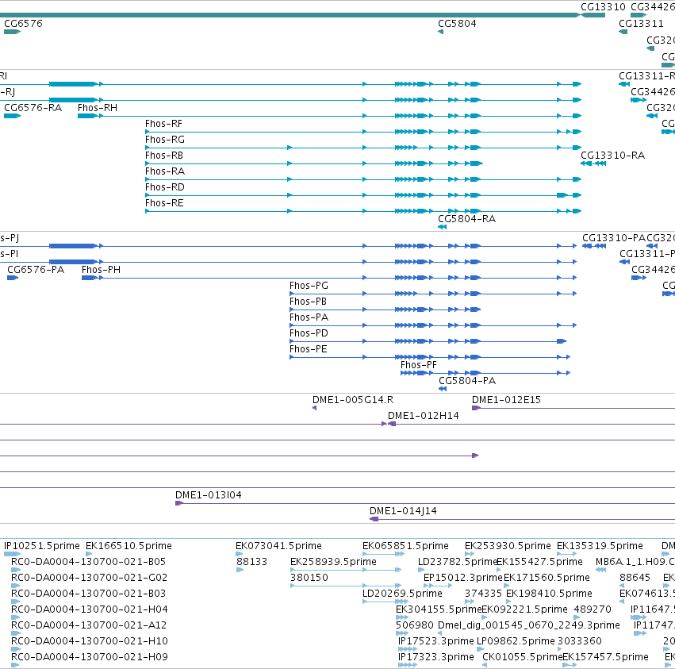Select the EK157457.5prime EST label
This screenshot has width=675, height=669.
point(605,657)
